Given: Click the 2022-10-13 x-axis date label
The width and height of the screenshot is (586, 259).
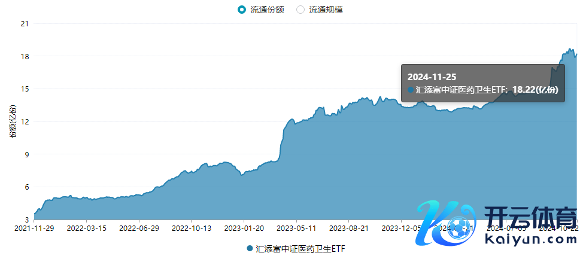Looking at the screenshot, I should [192, 228].
